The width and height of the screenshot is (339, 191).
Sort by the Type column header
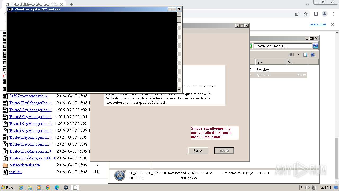(271, 62)
